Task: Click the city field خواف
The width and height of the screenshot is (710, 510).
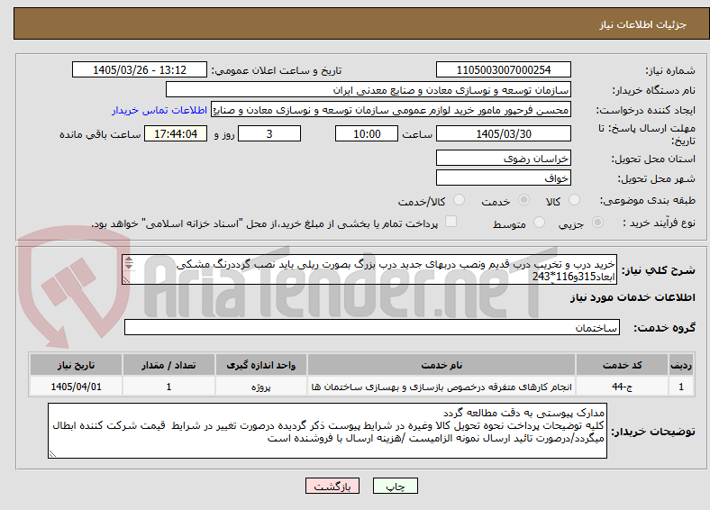Action: pos(503,178)
